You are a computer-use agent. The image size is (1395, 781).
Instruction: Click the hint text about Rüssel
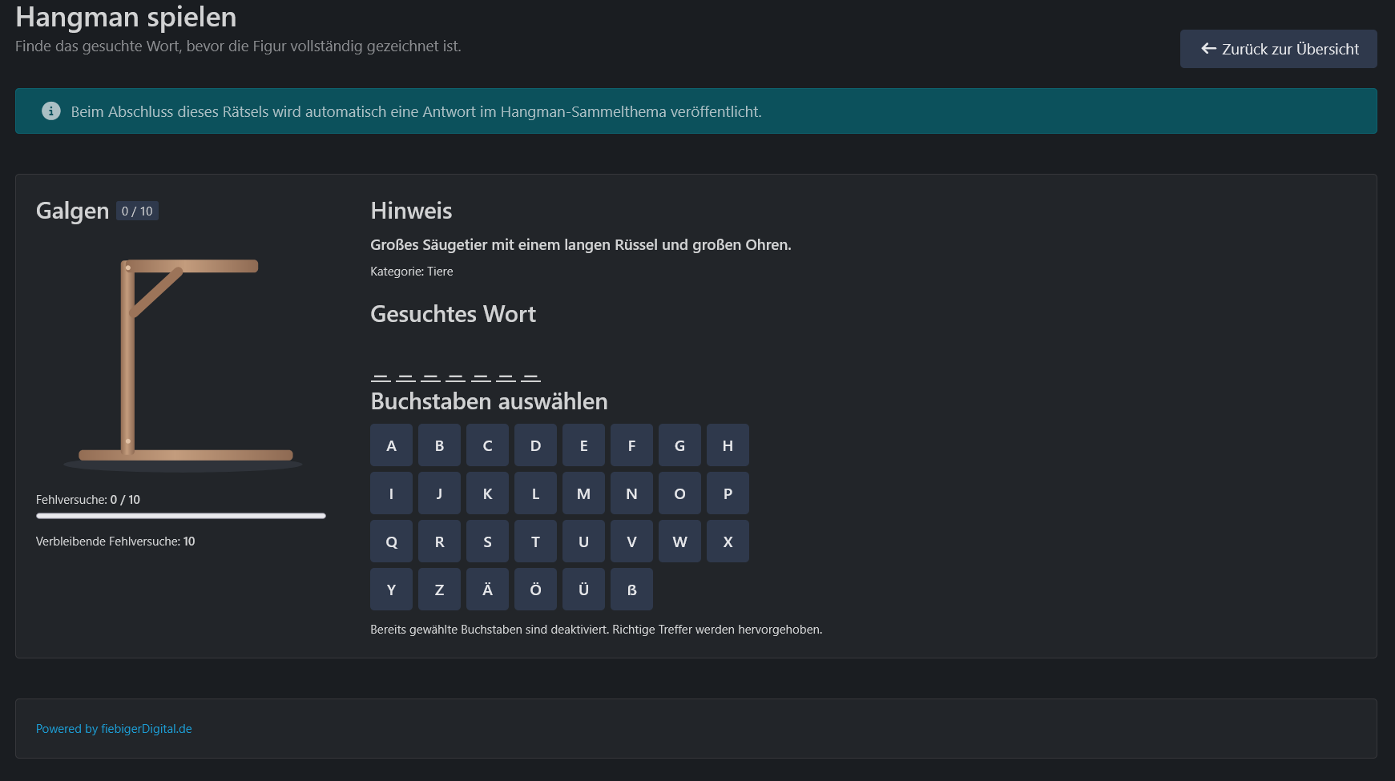581,244
